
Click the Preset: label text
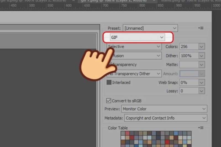(114, 28)
